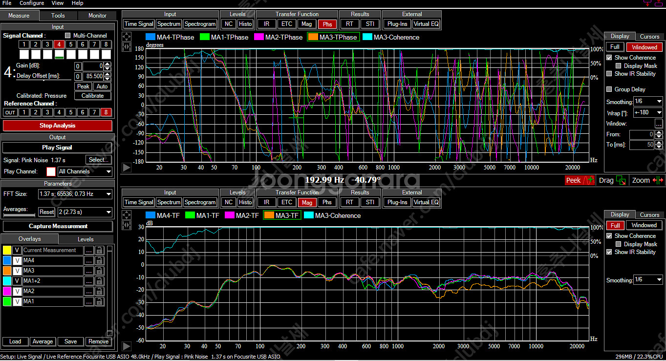This screenshot has height=361, width=666.
Task: Select the MA3-Coherence legend in the magnitude plot
Action: (x=332, y=215)
